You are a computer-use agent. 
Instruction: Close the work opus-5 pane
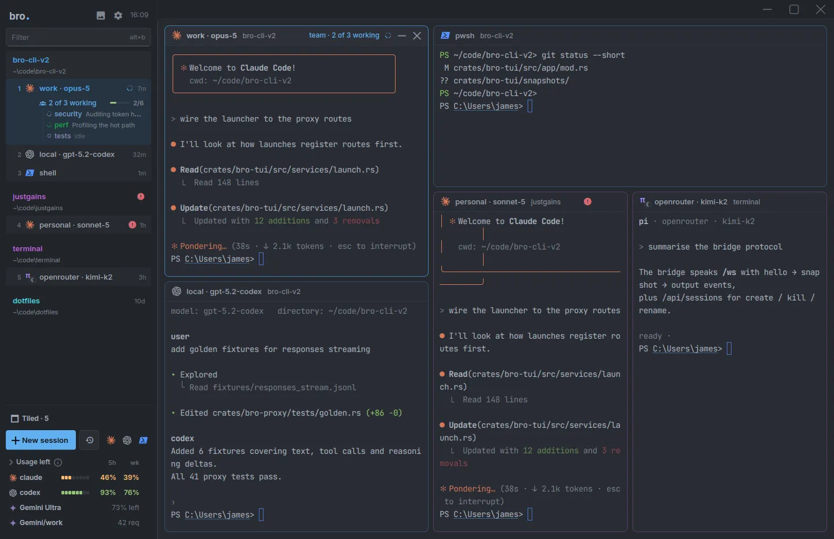[417, 36]
